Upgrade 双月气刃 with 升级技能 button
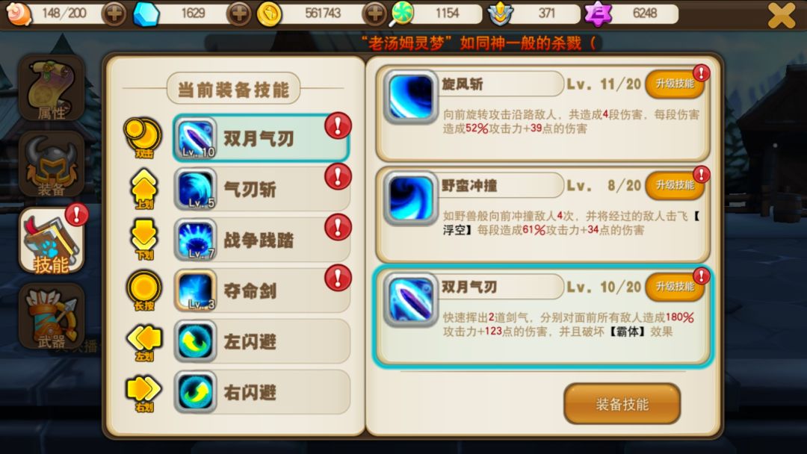807x454 pixels. (675, 287)
